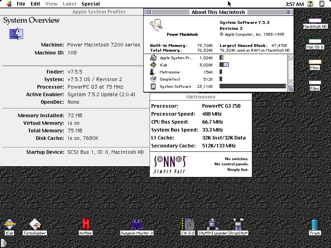The image size is (331, 248).
Task: Click the zoom box of About This Macintosh
Action: coord(288,12)
